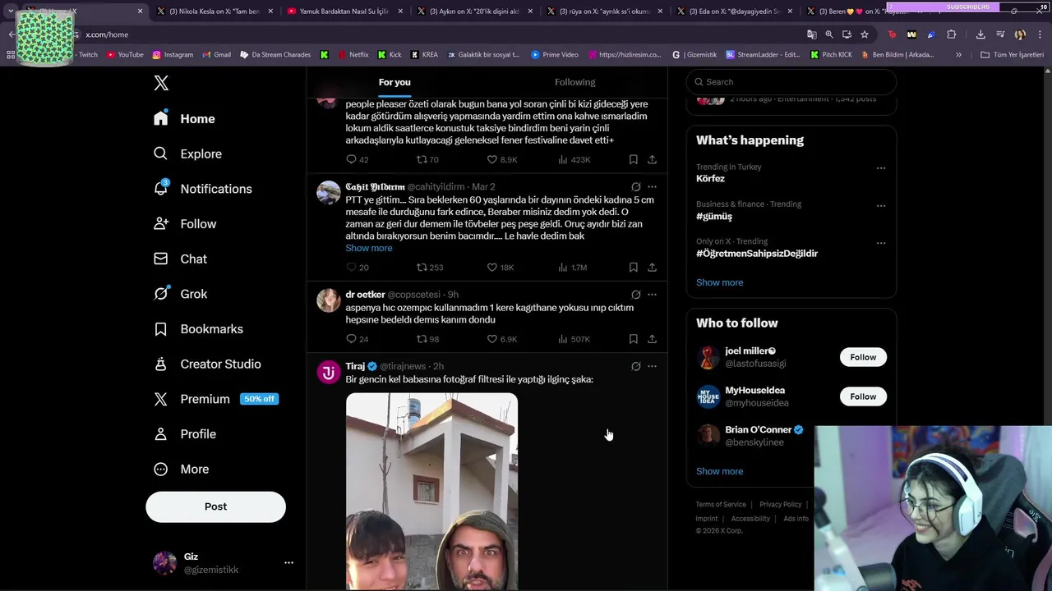Open the Tiraj post photo

click(431, 491)
